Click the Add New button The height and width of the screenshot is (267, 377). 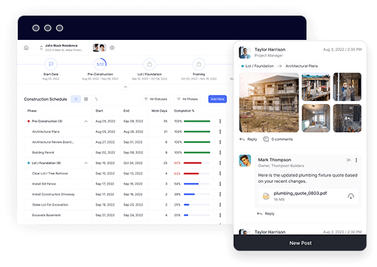(217, 99)
